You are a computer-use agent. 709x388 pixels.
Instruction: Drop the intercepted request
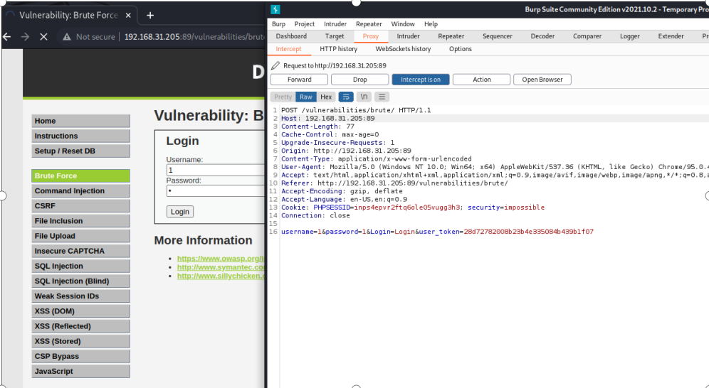tap(360, 80)
